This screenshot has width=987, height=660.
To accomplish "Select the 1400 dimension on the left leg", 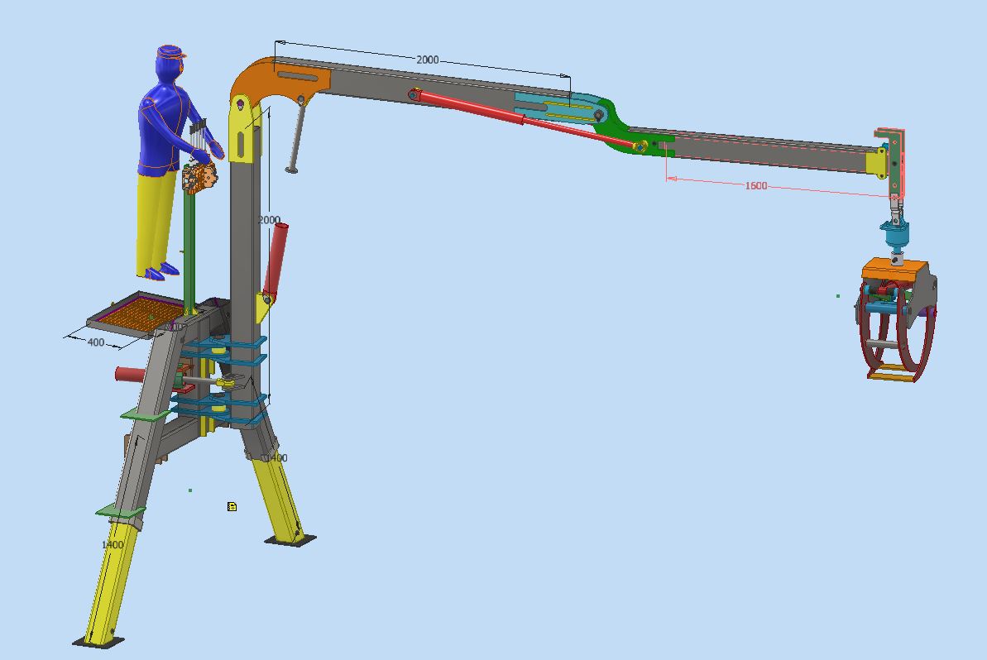I will click(x=113, y=544).
